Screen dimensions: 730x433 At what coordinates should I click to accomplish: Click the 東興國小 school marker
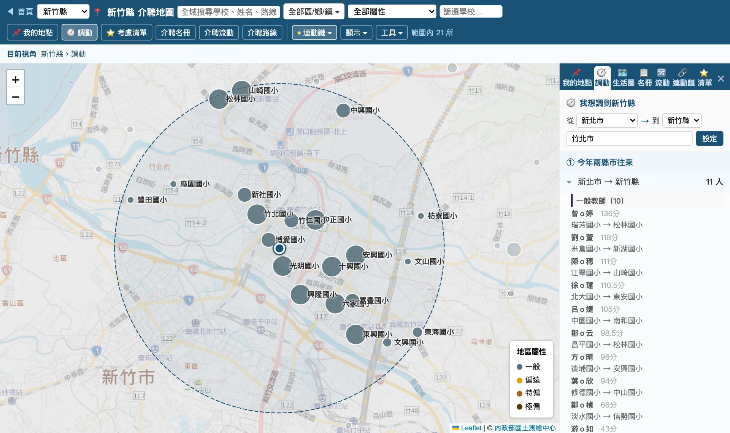click(x=355, y=334)
